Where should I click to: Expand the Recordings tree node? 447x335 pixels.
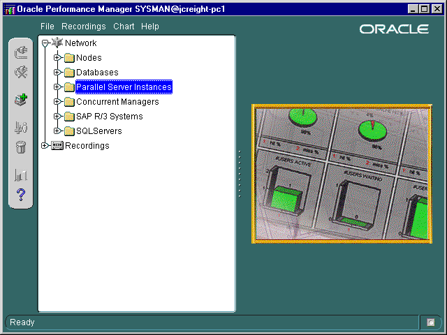[x=45, y=146]
